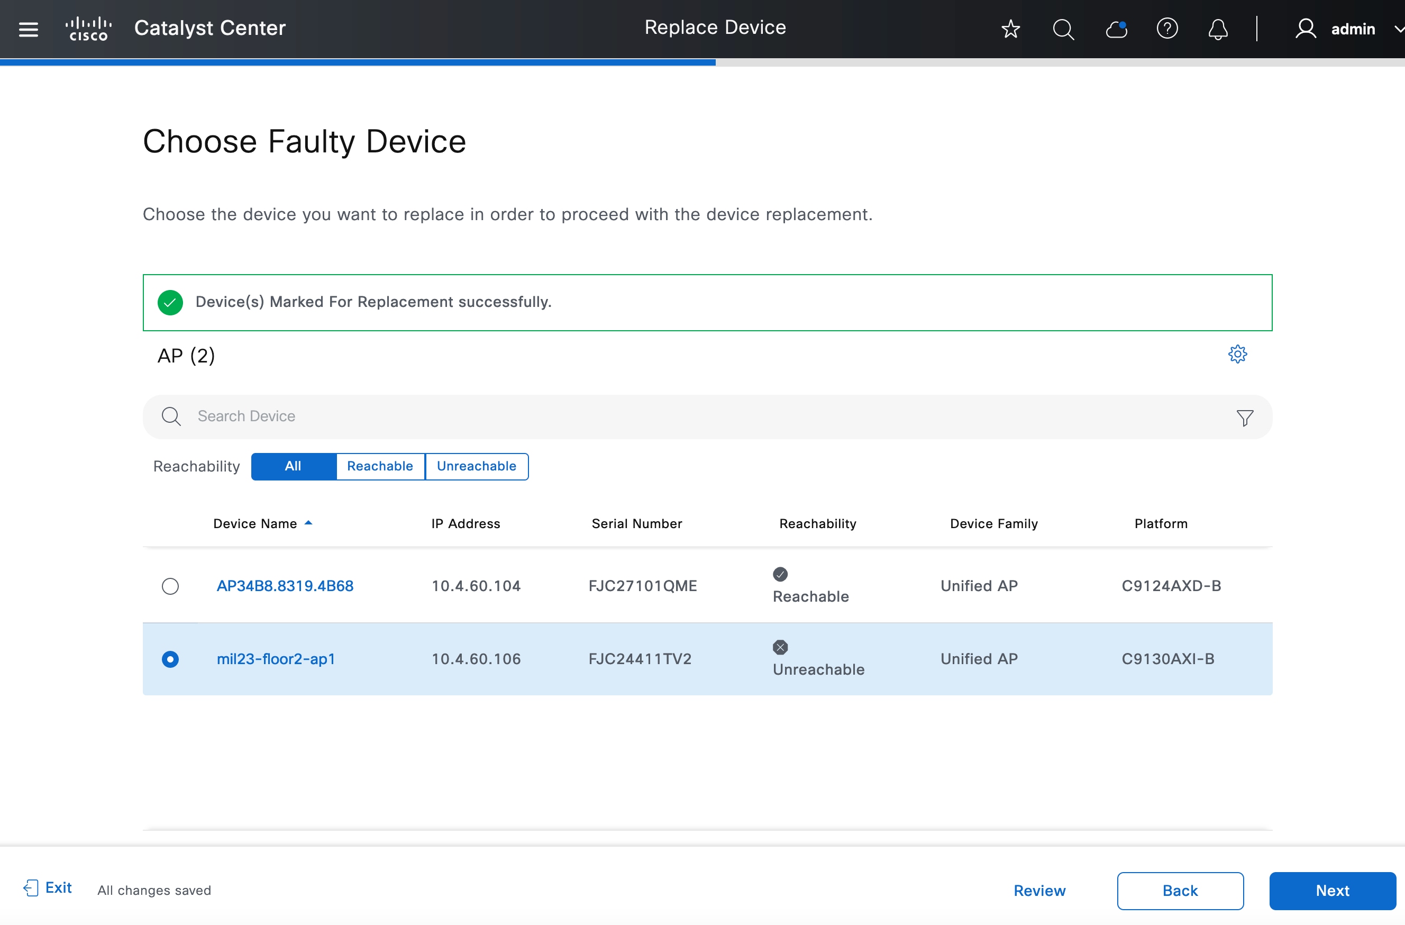Show only Unreachable devices
Screen dimensions: 1405x925
[x=477, y=467]
